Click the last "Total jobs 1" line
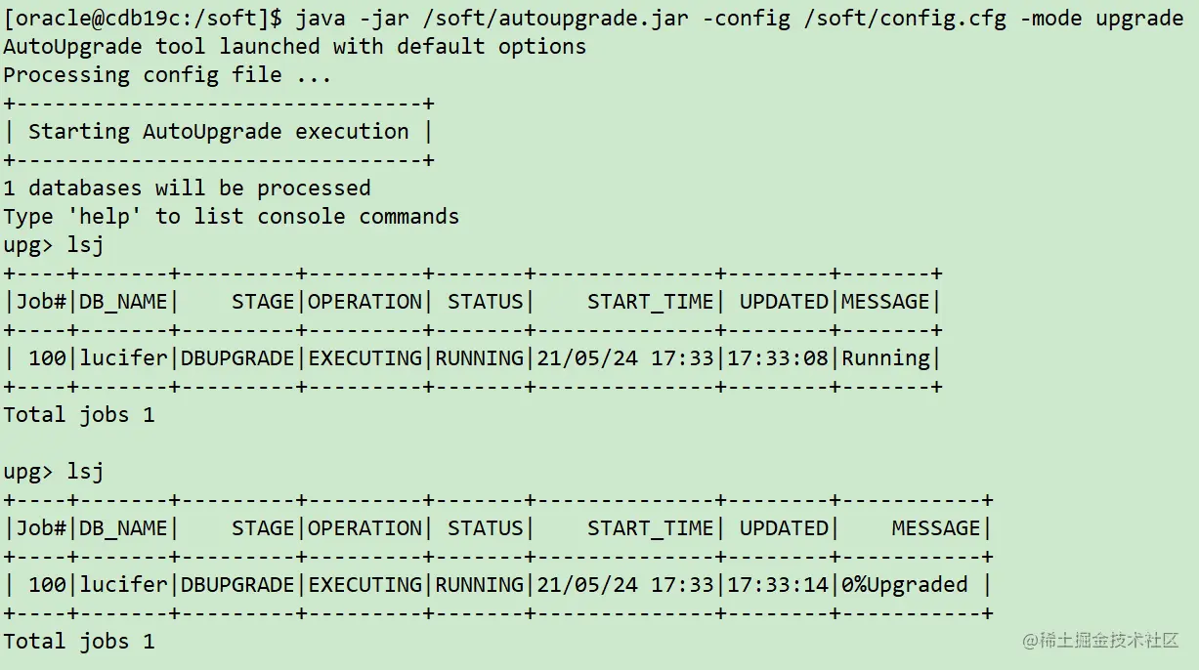This screenshot has width=1199, height=670. [x=79, y=642]
